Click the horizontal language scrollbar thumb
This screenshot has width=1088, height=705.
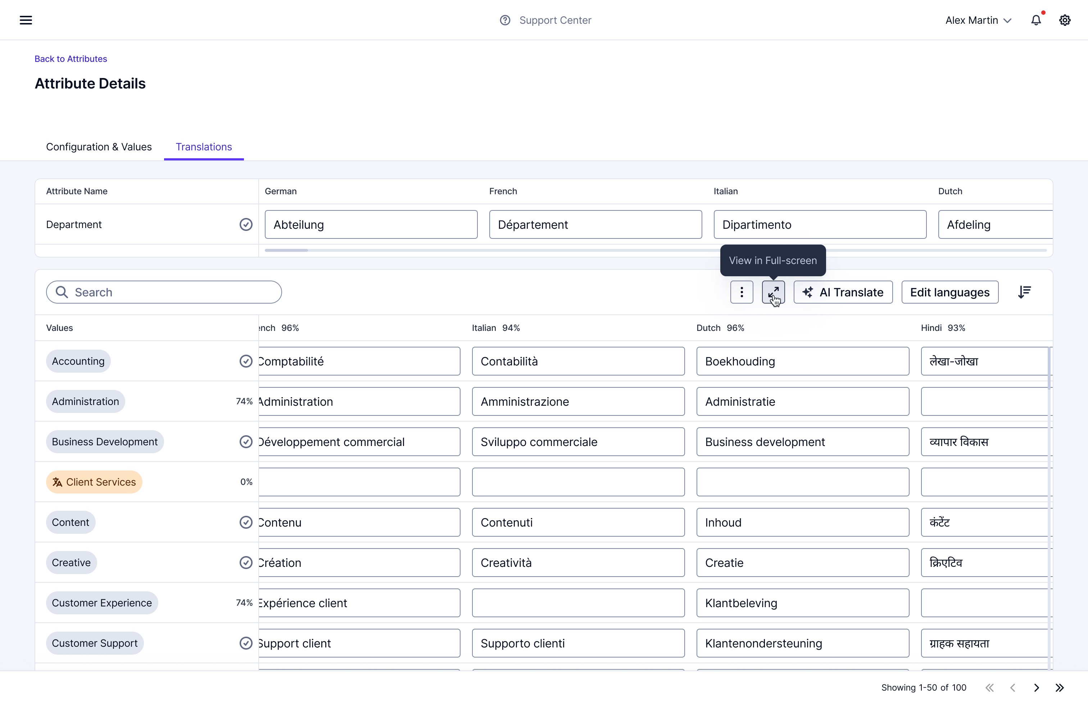[x=286, y=250]
